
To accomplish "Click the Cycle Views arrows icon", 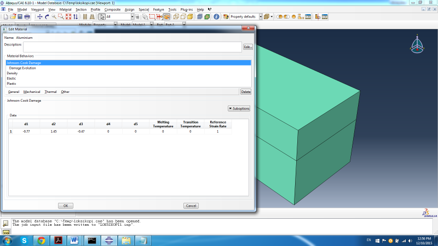I will pos(76,17).
